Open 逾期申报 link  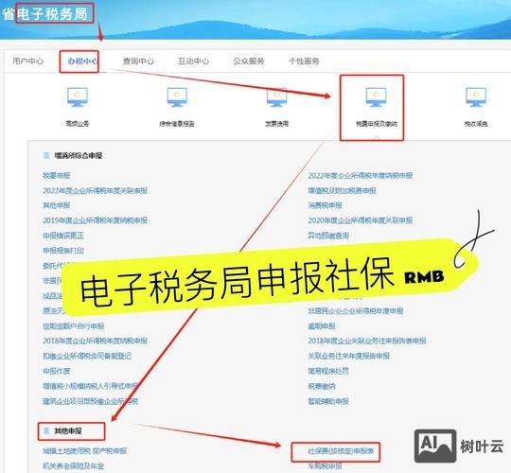click(x=322, y=326)
